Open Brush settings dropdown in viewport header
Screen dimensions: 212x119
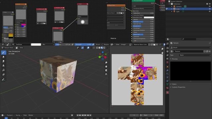point(99,44)
